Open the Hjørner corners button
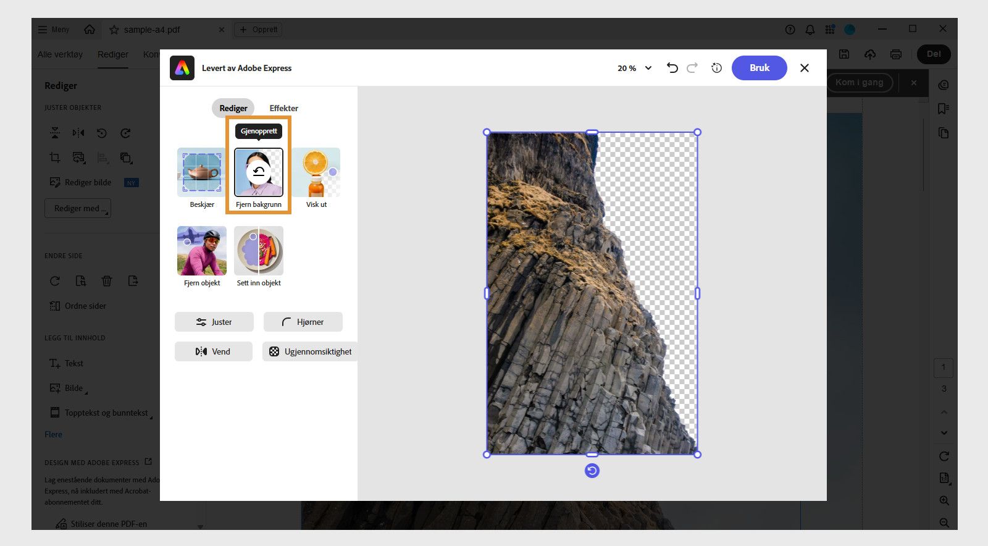 [303, 322]
